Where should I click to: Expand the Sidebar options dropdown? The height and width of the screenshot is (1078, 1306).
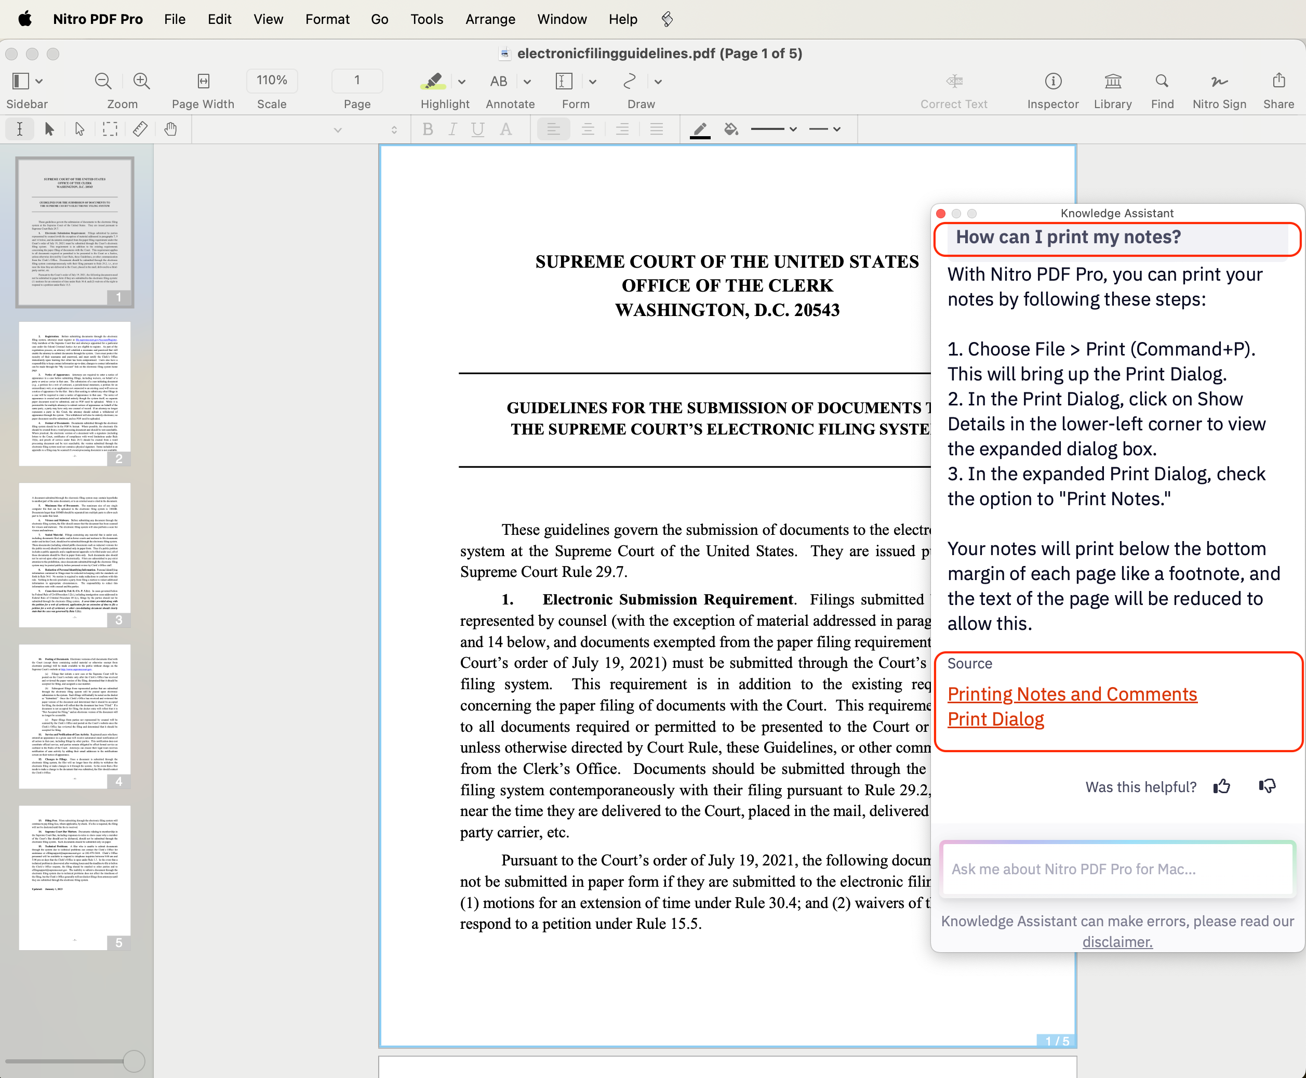[x=39, y=82]
